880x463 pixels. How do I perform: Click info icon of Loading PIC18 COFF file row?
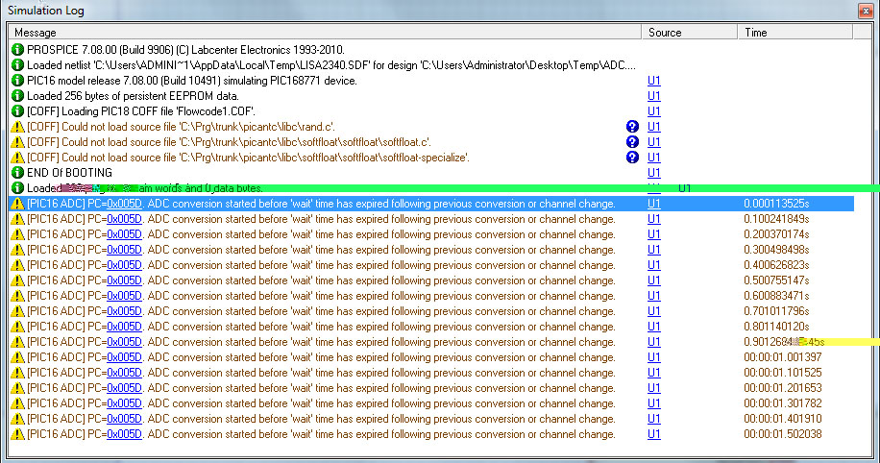point(17,111)
